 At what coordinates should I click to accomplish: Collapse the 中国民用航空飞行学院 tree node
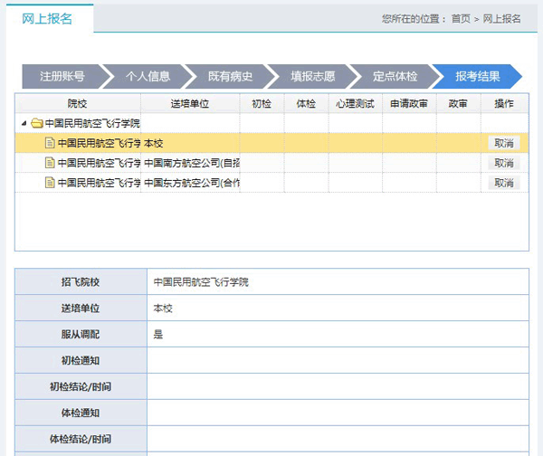click(24, 123)
